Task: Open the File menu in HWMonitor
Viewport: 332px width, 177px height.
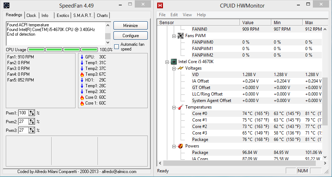Action: (162, 15)
